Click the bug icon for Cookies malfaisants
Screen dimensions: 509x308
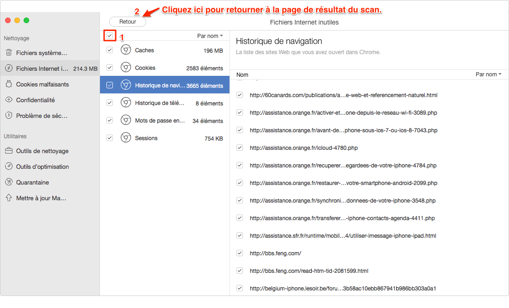tap(9, 84)
